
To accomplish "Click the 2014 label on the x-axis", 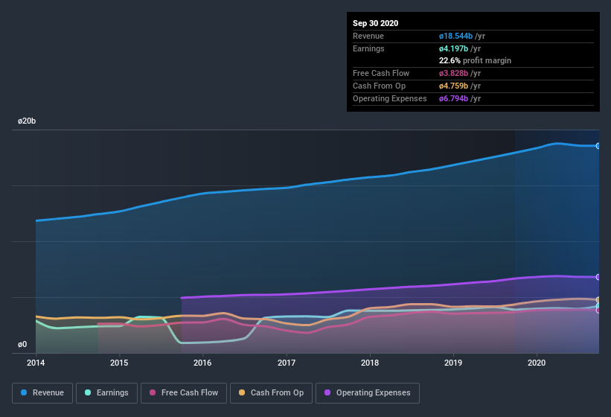I will click(x=36, y=363).
